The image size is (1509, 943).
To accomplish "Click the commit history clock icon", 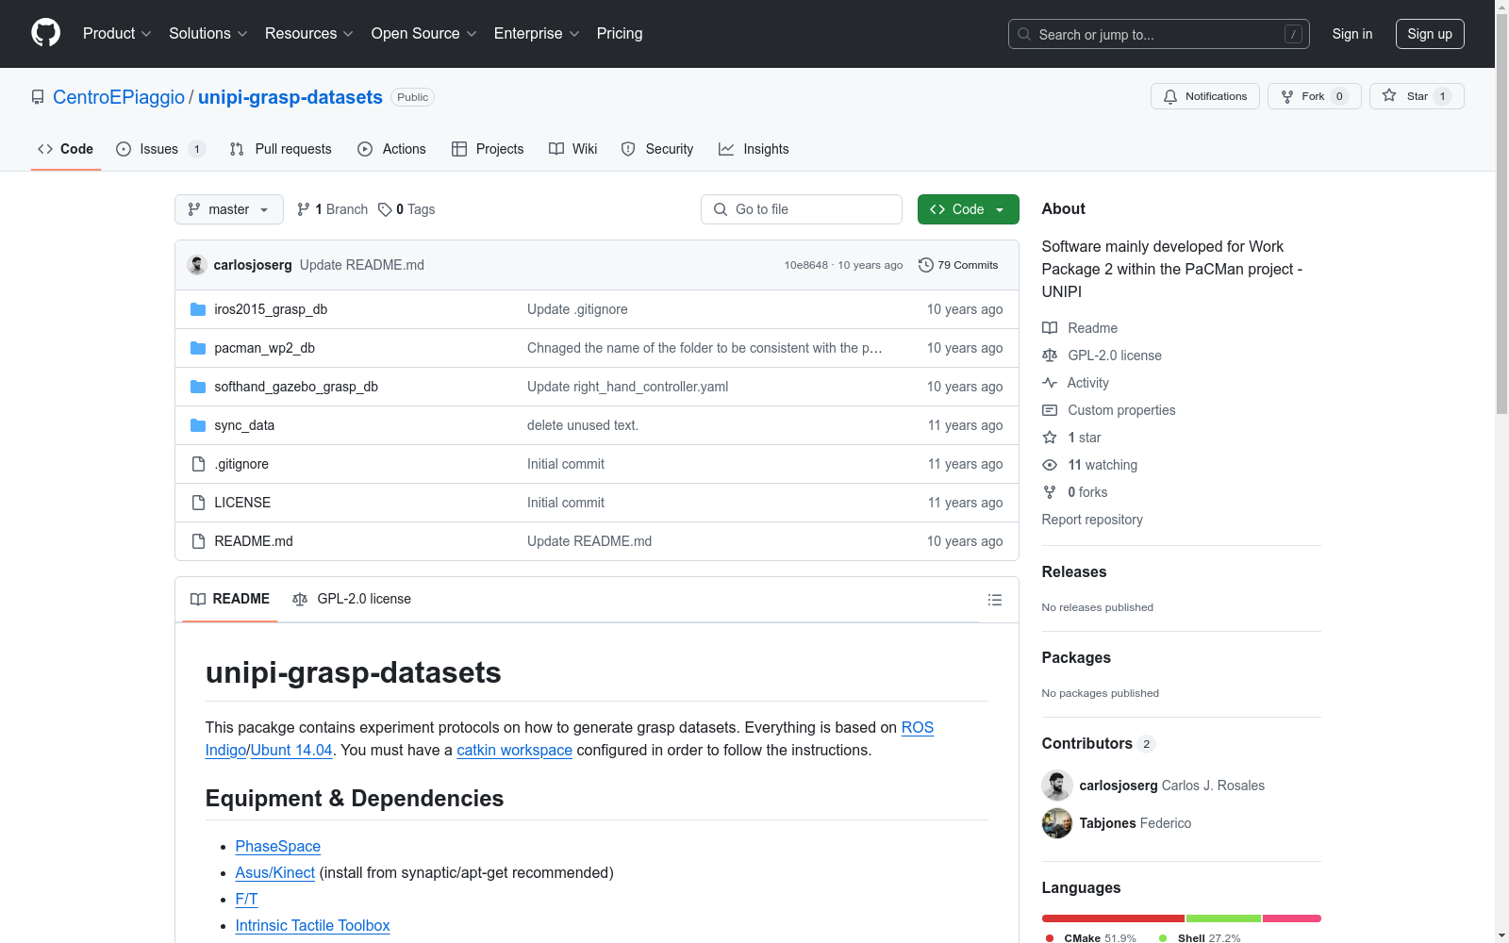I will point(926,265).
